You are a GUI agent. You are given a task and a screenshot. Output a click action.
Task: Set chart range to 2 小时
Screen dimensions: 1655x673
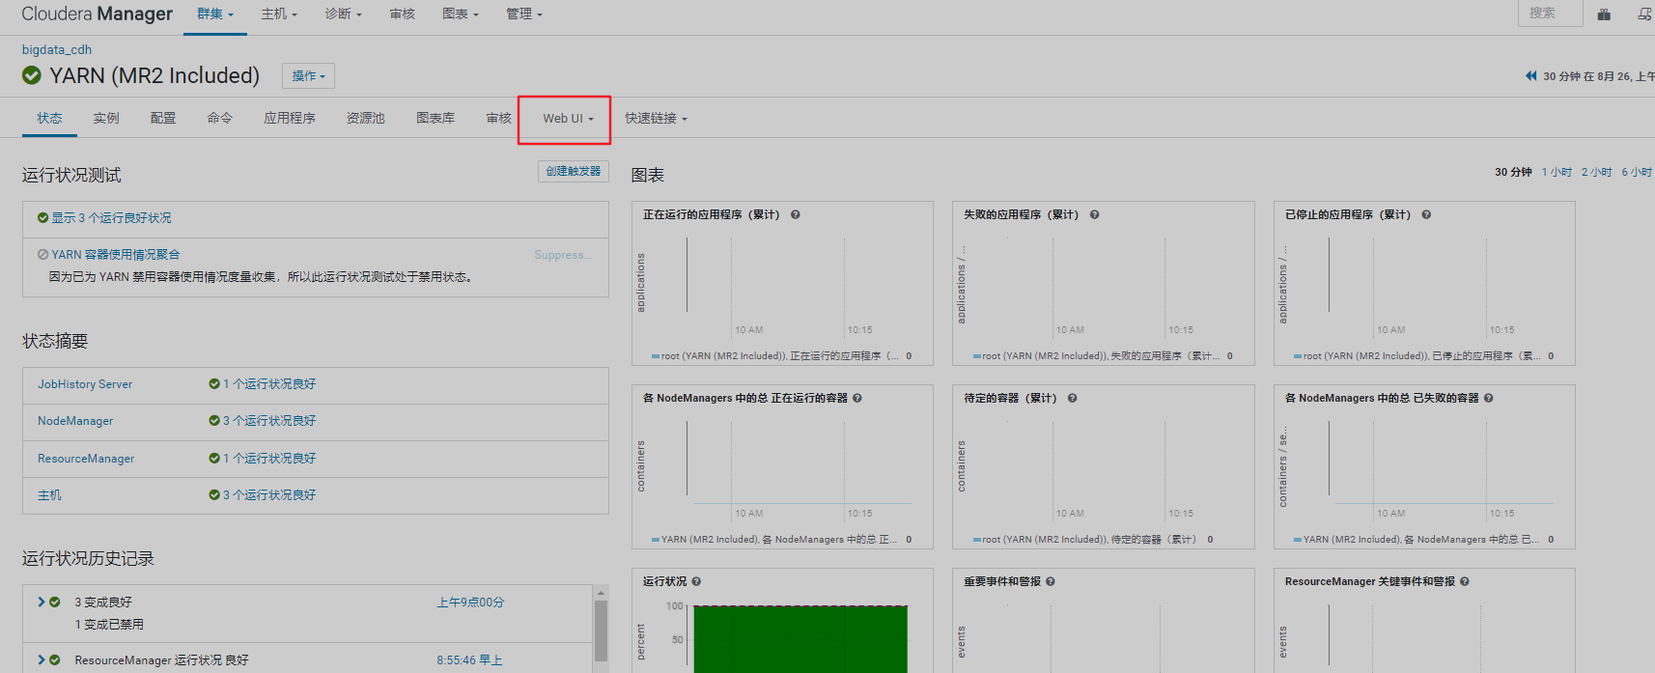(1597, 172)
